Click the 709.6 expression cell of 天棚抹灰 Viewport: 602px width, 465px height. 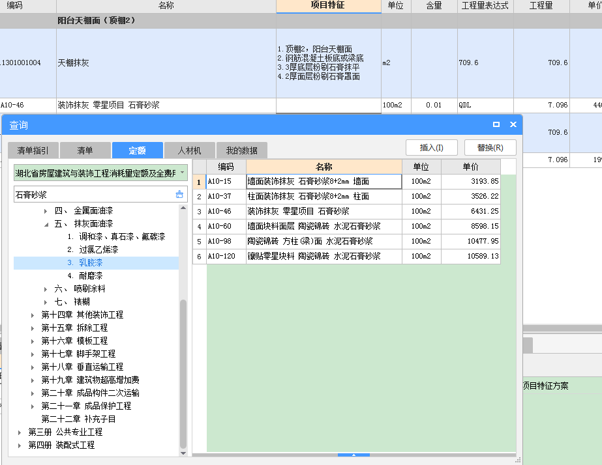[x=485, y=63]
